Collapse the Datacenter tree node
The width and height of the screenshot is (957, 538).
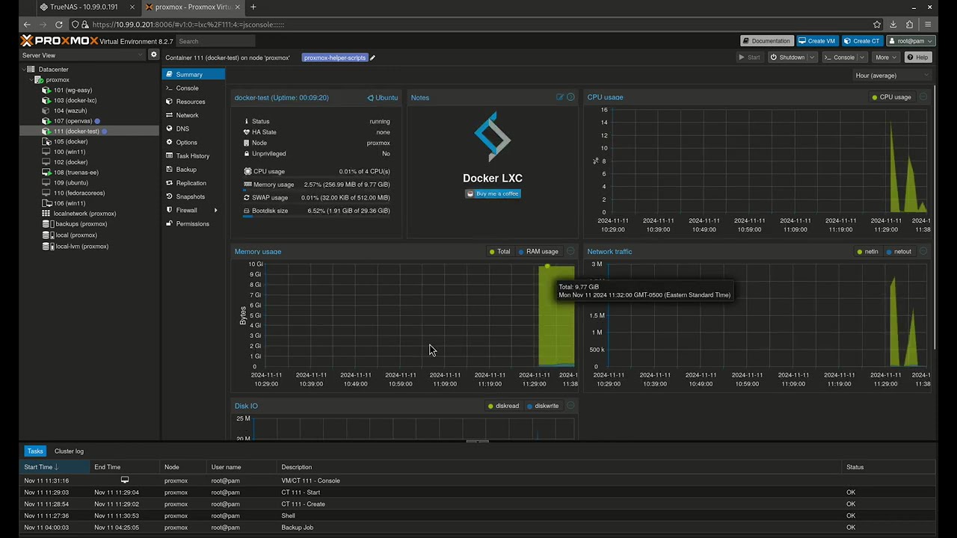[24, 69]
